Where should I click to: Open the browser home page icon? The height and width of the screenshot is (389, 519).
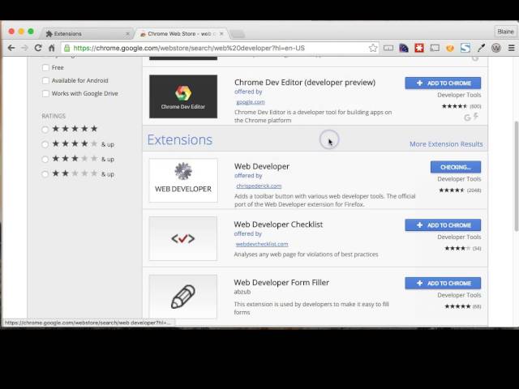[52, 48]
